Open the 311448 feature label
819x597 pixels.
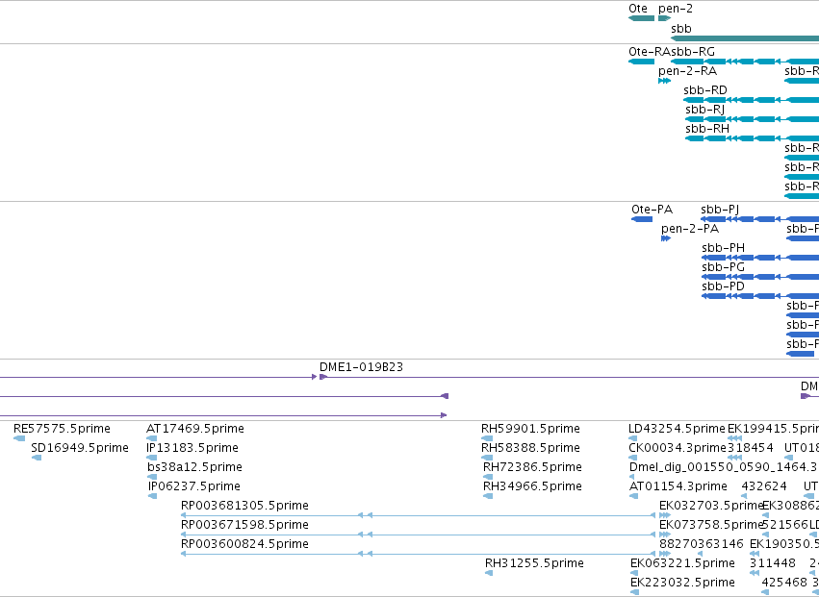[x=773, y=564]
